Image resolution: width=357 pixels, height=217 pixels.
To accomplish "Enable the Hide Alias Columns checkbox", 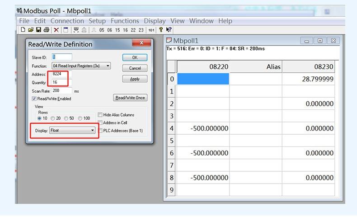I will 100,114.
